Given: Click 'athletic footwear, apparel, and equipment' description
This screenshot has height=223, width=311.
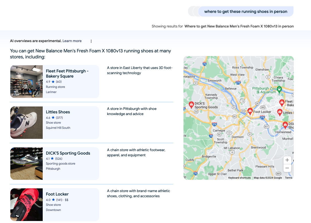Looking at the screenshot, I should [x=136, y=153].
